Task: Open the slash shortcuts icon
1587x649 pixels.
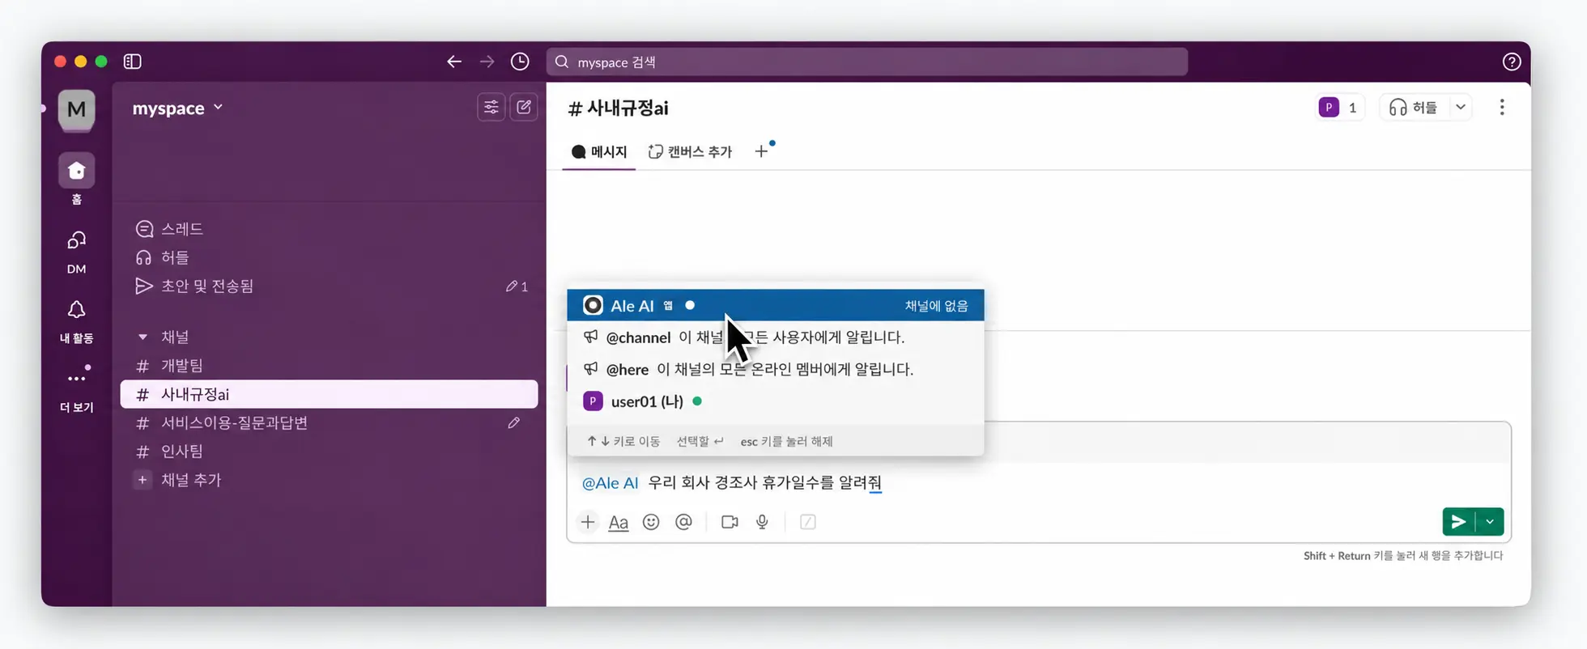Action: tap(807, 522)
